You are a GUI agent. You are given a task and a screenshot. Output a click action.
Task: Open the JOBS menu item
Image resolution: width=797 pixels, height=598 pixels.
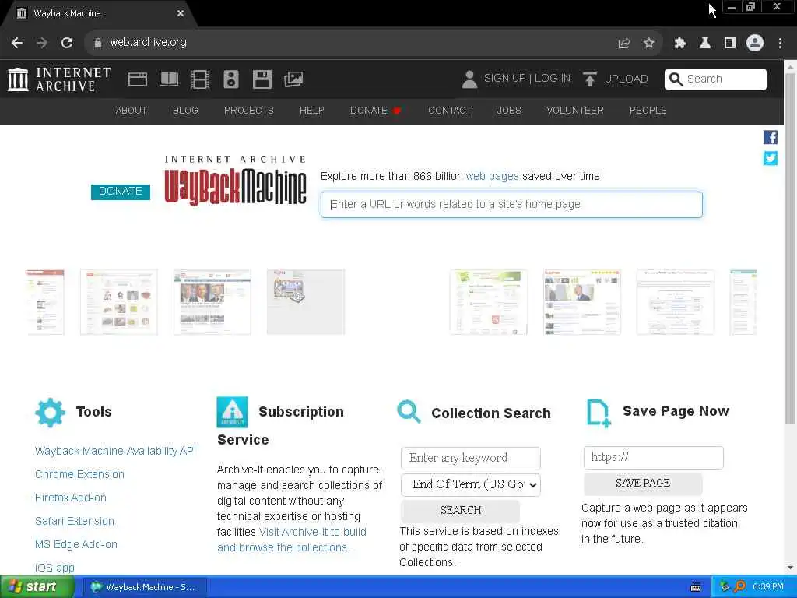[x=509, y=111]
